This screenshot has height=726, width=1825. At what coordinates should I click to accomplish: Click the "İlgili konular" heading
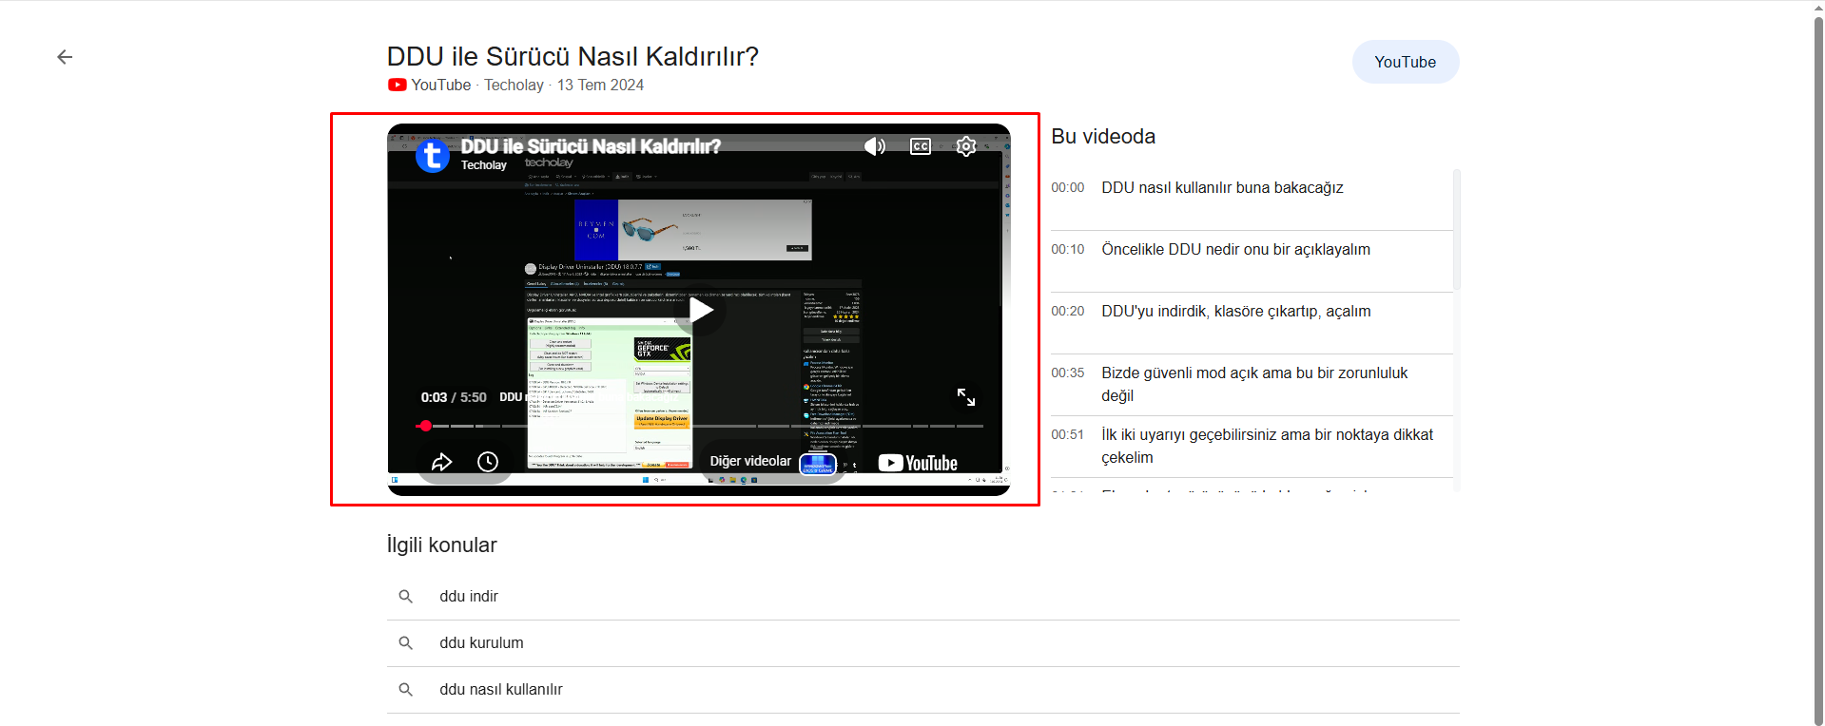[x=441, y=544]
